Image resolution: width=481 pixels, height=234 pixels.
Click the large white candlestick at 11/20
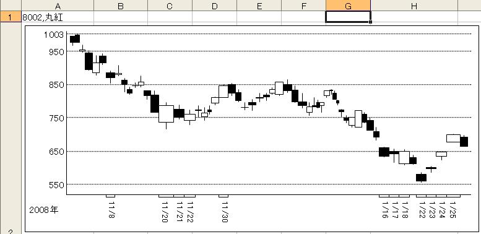click(166, 114)
